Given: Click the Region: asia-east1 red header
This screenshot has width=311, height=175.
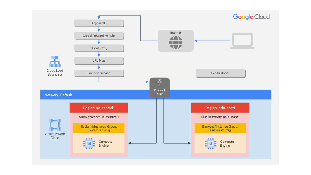Looking at the screenshot, I should 220,108.
